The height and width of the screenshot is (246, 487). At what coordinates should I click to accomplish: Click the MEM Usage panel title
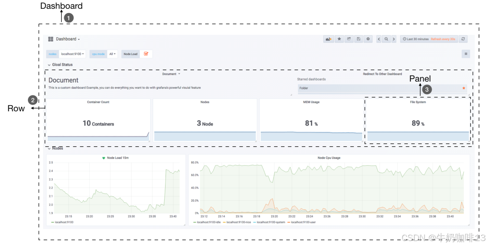pos(311,102)
